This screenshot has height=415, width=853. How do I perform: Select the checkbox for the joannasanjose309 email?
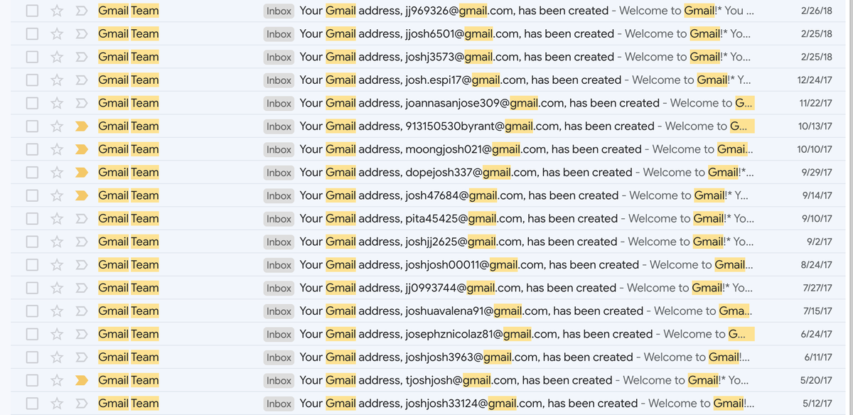(x=31, y=103)
